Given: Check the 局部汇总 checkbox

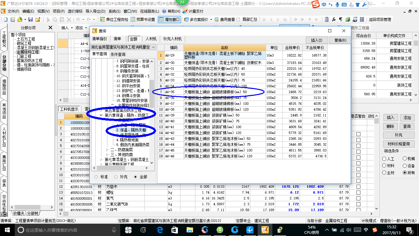Looking at the screenshot, I should 238,19.
